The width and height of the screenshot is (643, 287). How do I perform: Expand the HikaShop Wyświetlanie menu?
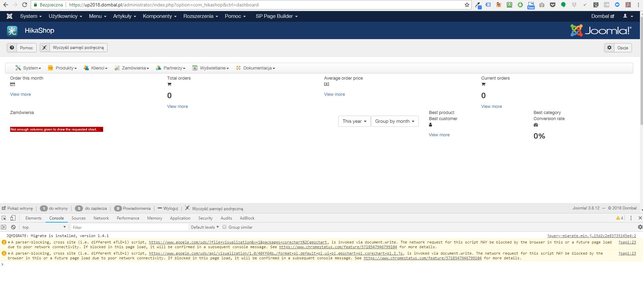[210, 68]
